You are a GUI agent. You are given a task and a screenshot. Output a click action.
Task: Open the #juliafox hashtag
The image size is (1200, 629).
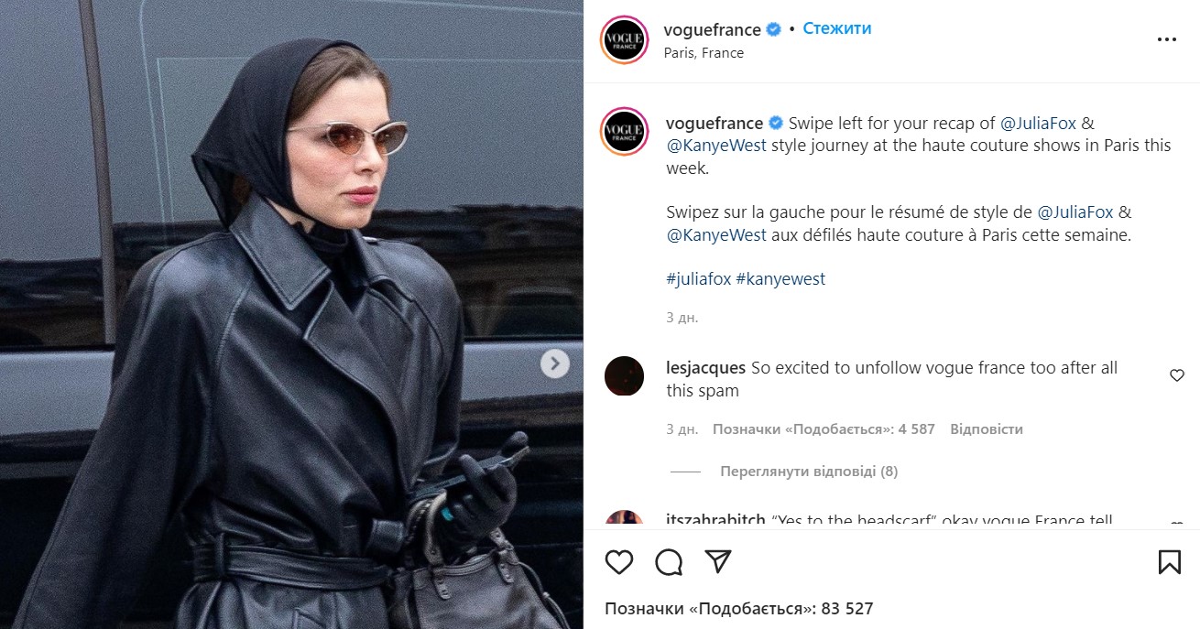699,279
